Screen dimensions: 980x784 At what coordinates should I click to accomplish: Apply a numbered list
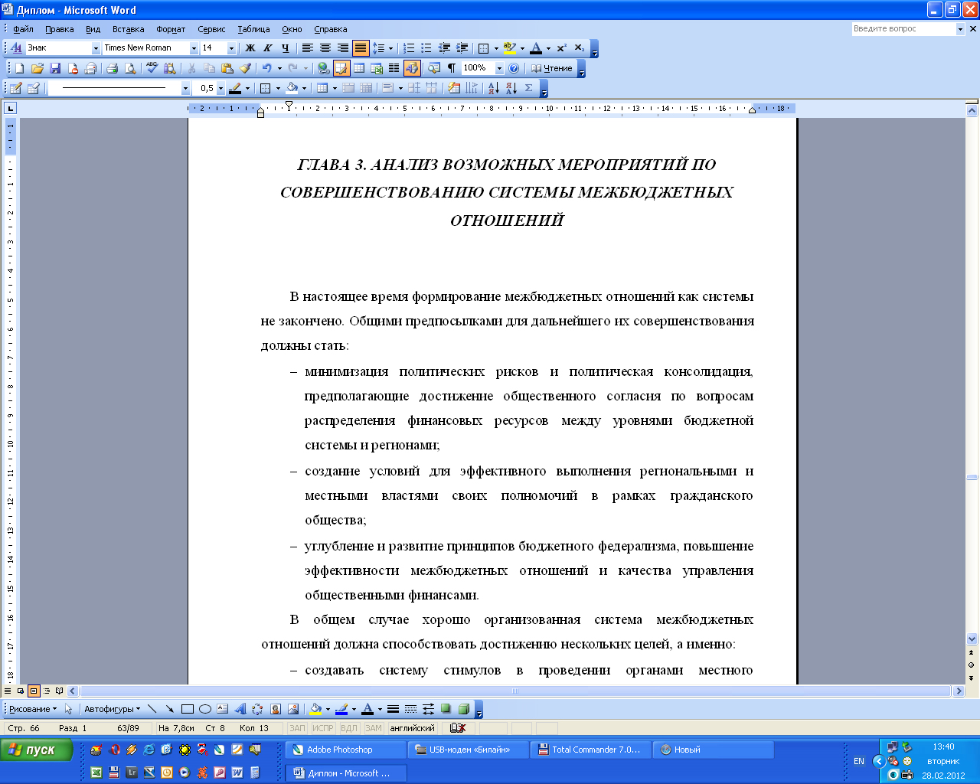[x=409, y=48]
